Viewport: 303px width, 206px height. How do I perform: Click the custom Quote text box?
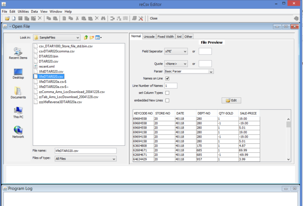[x=205, y=64]
